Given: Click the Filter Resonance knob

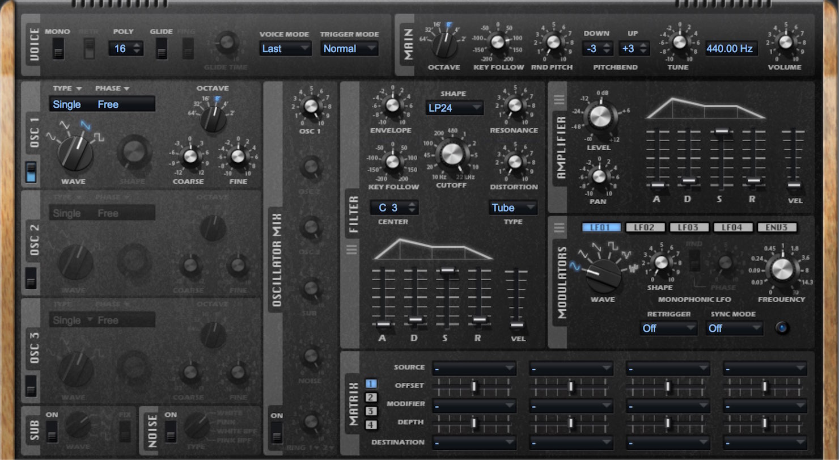Looking at the screenshot, I should [x=514, y=105].
